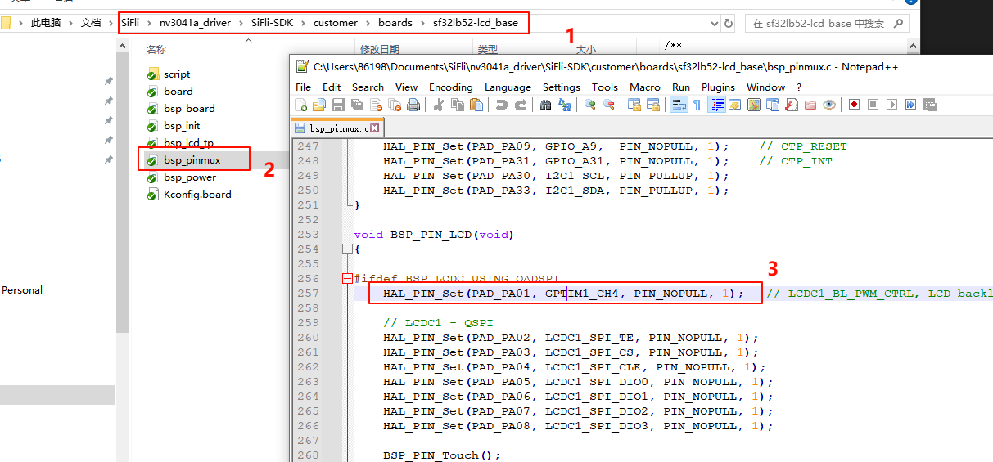This screenshot has height=462, width=993.
Task: Click the search box for sf32lb52-lcd_base
Action: point(827,23)
